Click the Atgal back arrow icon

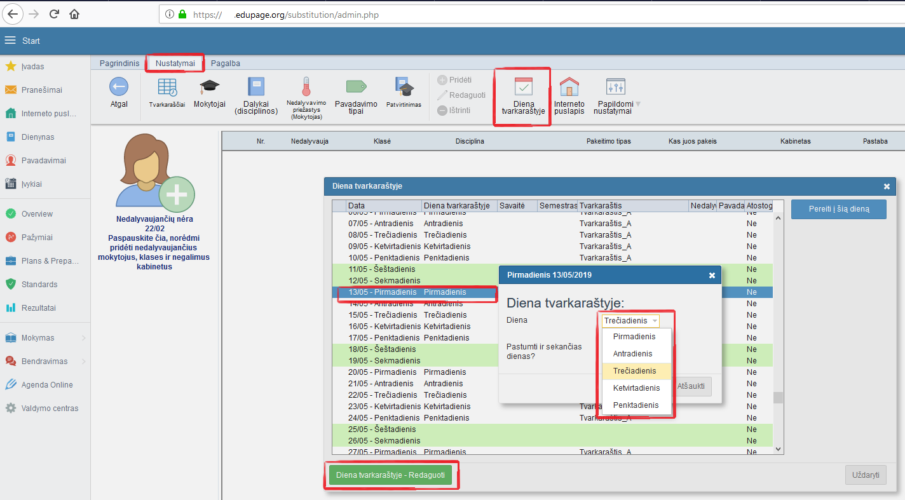118,87
